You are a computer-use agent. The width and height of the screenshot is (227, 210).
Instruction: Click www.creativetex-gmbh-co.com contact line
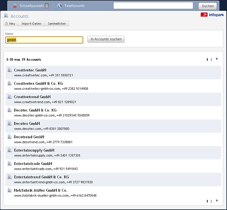coord(51,88)
